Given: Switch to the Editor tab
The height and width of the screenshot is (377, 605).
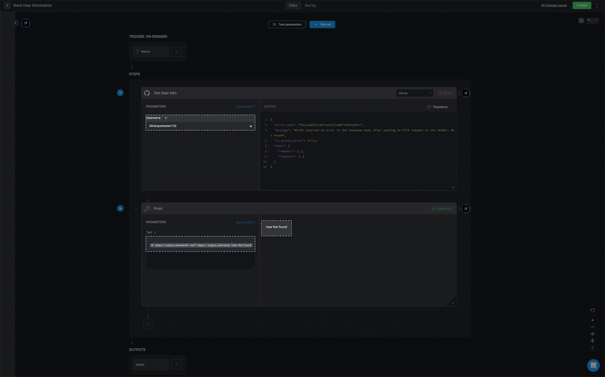Looking at the screenshot, I should pyautogui.click(x=293, y=5).
